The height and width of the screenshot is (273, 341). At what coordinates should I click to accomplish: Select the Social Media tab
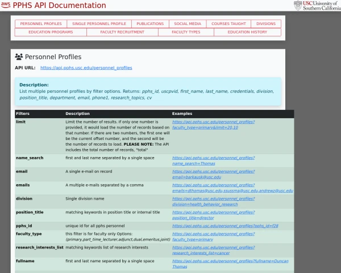[188, 24]
